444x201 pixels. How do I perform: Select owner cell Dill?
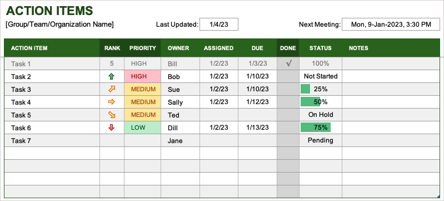[180, 128]
